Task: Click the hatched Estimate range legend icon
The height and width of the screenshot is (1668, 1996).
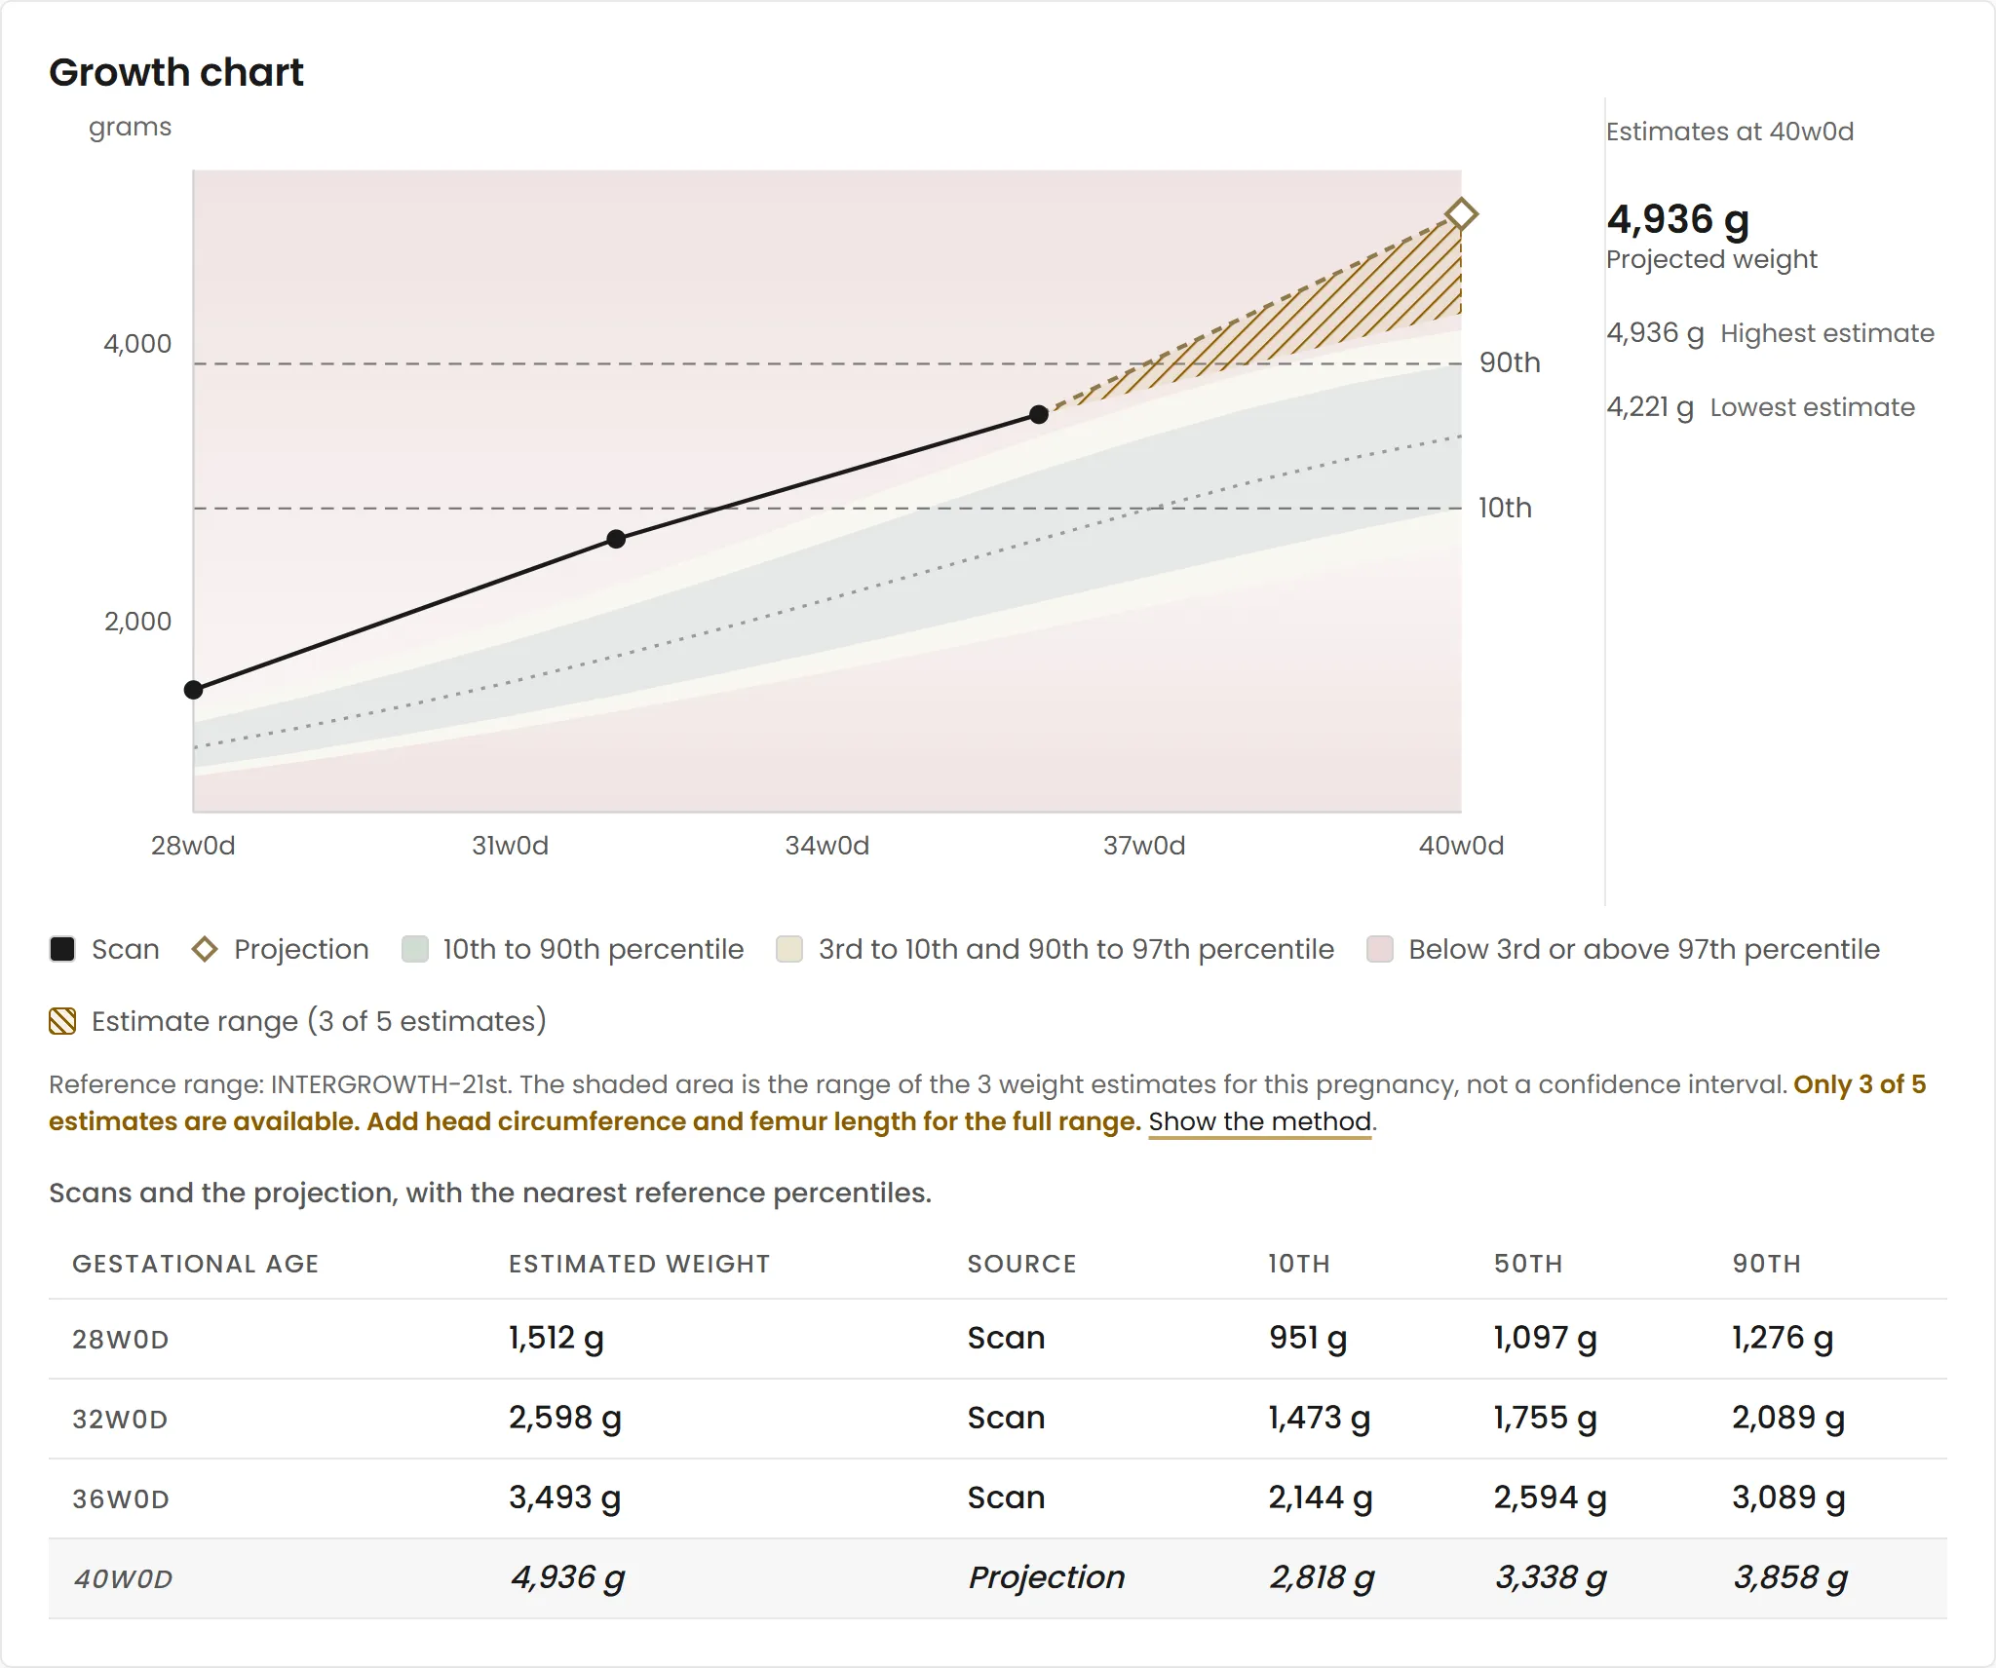Action: (62, 1021)
